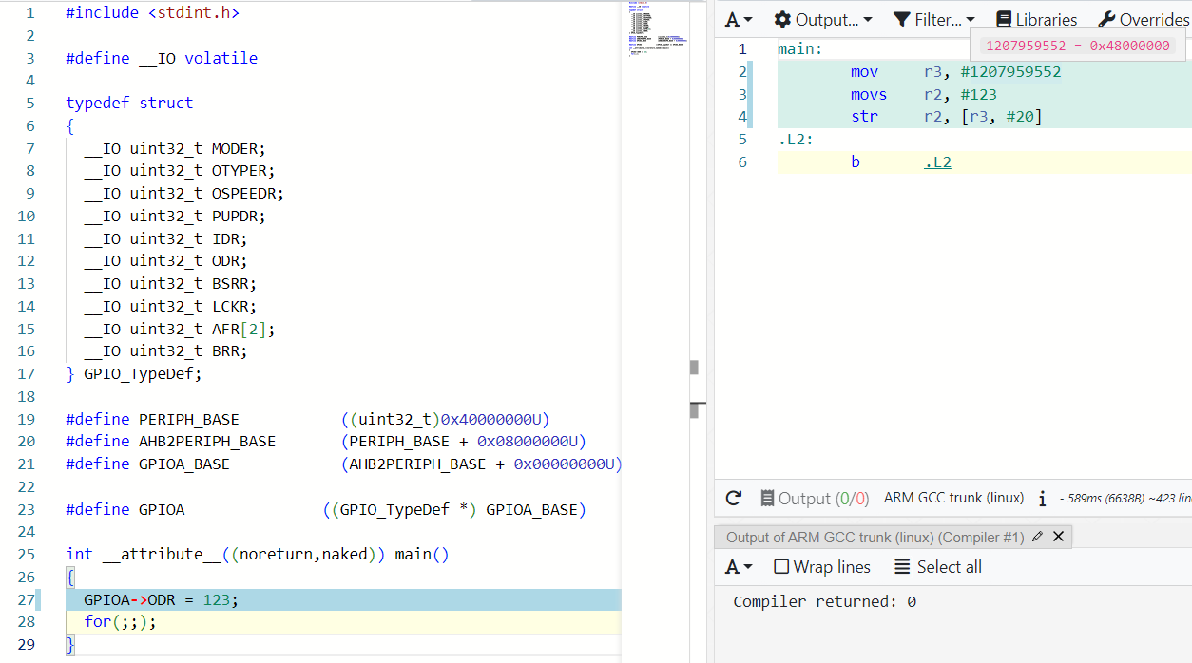1192x663 pixels.
Task: Close the compiler output tab
Action: [x=1058, y=537]
